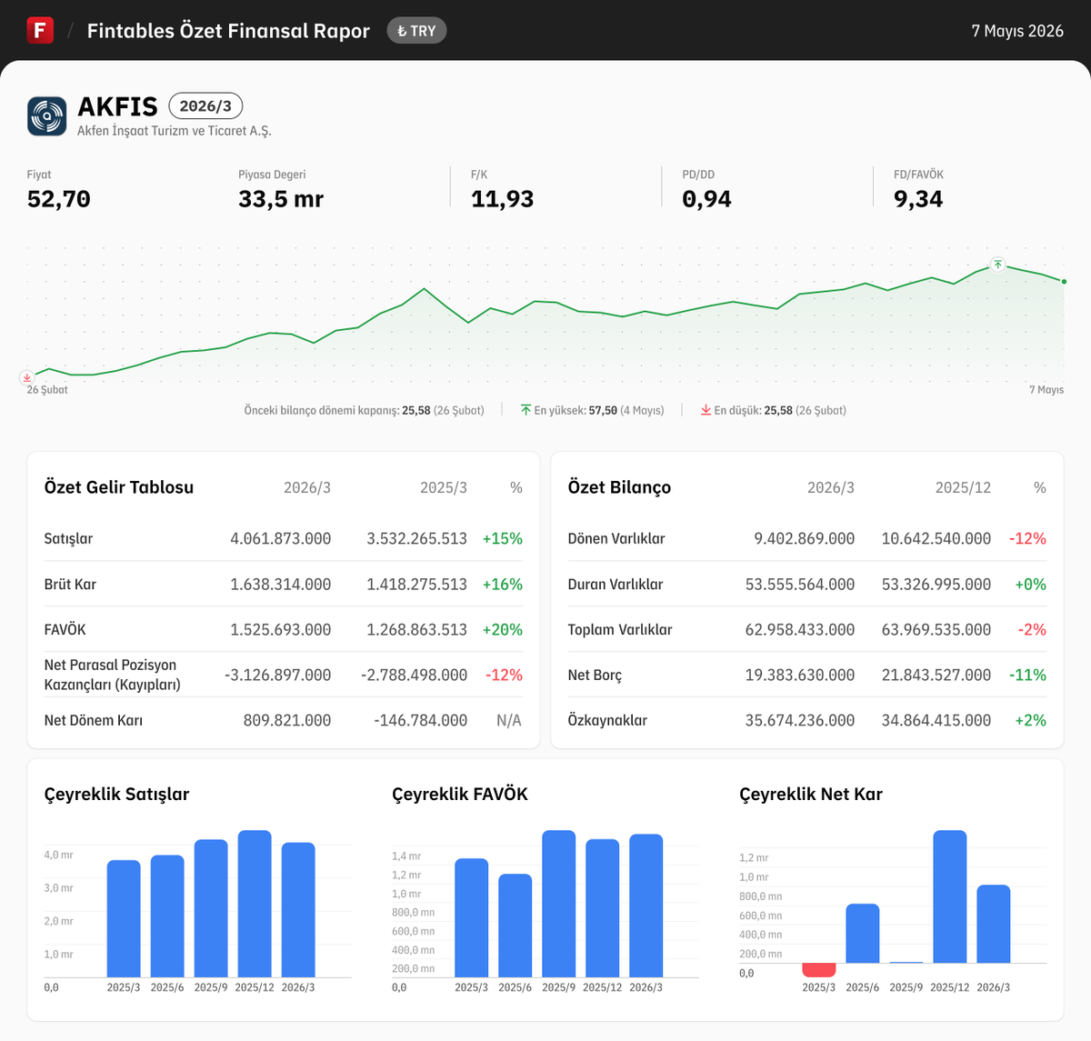Click the 2025/12 bar in Çeyreklik Net Kar
The width and height of the screenshot is (1091, 1041).
coord(950,896)
